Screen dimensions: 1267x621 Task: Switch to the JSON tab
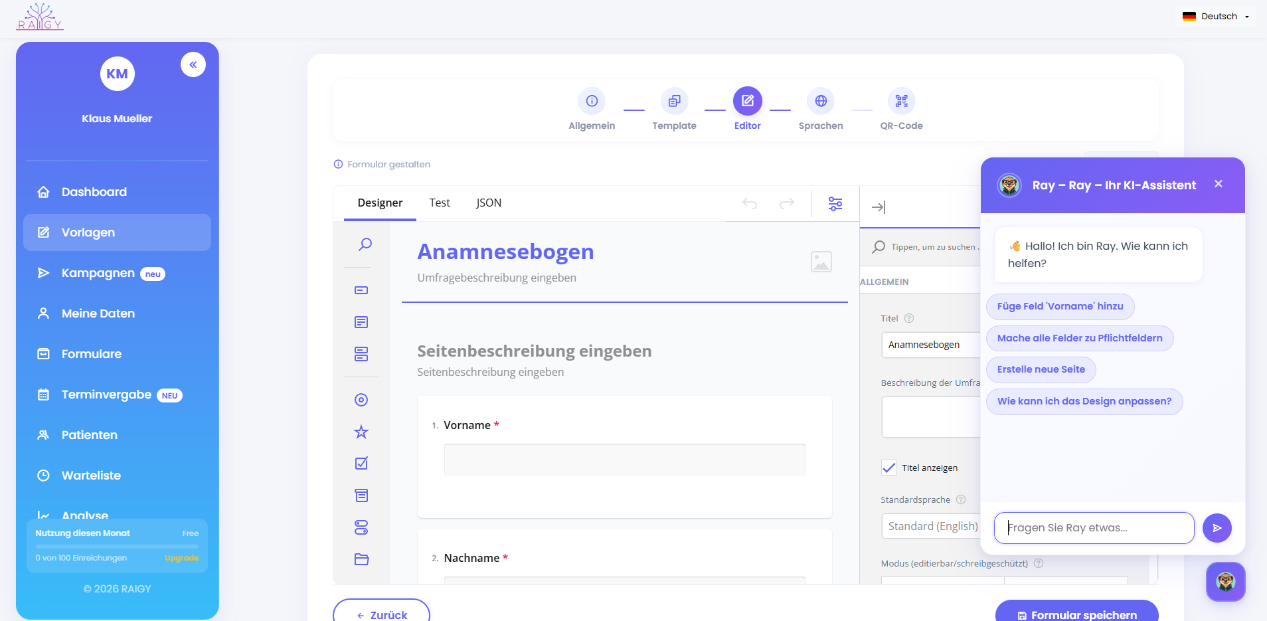click(488, 203)
